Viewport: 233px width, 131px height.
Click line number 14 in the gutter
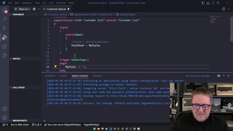[x=48, y=67]
